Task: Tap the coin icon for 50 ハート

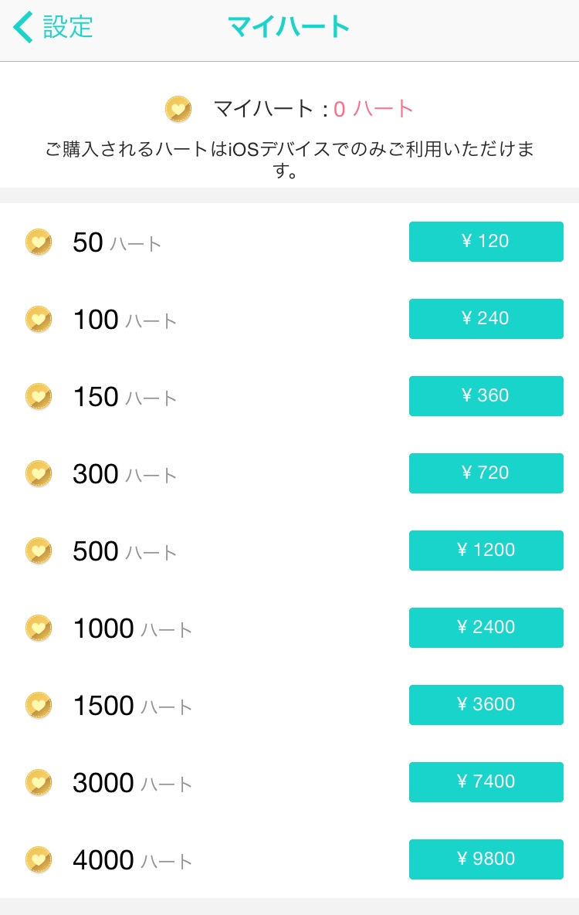Action: tap(39, 242)
